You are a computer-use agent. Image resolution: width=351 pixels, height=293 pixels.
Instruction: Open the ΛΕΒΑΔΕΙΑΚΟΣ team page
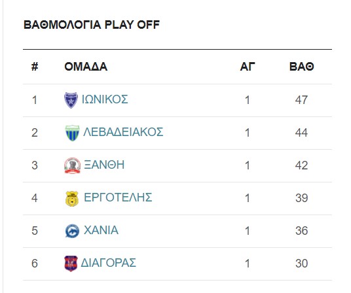(123, 132)
